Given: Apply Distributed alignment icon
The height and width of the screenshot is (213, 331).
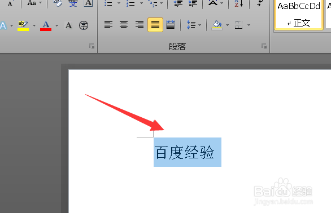Looking at the screenshot, I should click(x=171, y=25).
